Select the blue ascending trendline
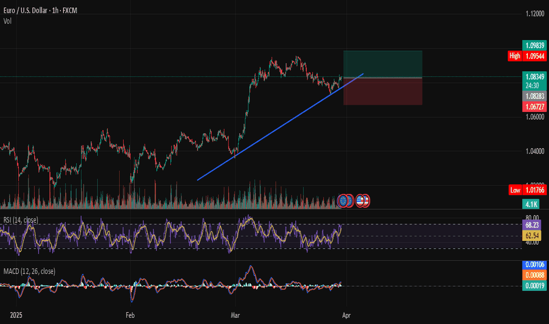Image resolution: width=549 pixels, height=324 pixels. (x=280, y=127)
